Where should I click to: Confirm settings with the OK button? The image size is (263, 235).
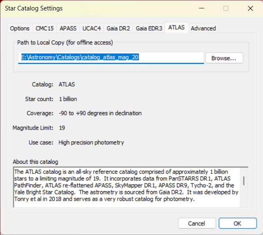click(238, 223)
